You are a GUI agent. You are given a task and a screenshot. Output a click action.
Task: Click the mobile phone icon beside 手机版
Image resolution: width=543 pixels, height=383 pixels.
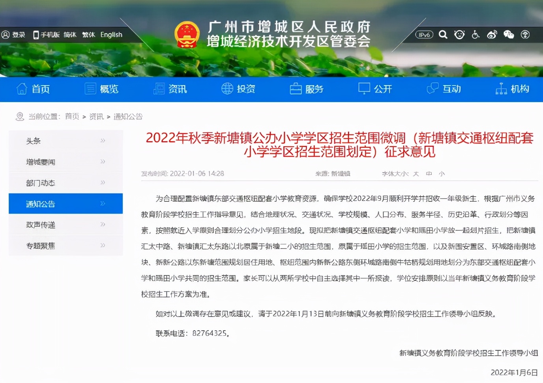pyautogui.click(x=36, y=35)
